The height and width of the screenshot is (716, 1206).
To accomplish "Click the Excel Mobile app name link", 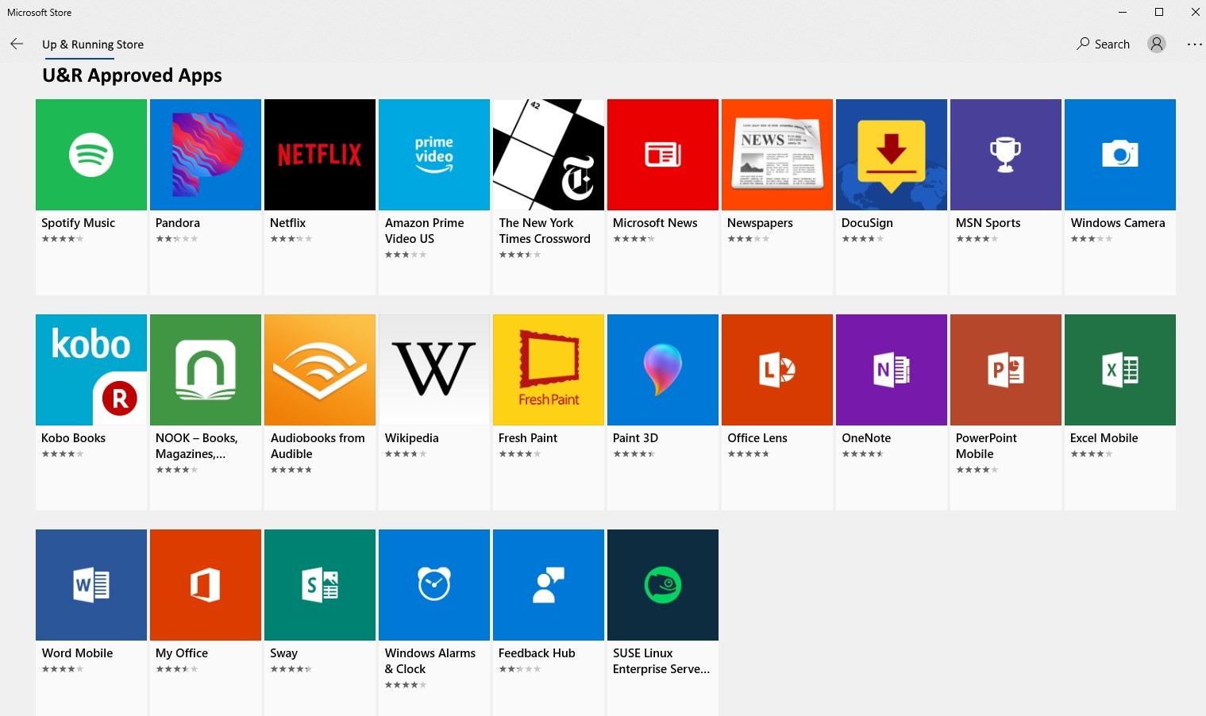I will tap(1104, 438).
